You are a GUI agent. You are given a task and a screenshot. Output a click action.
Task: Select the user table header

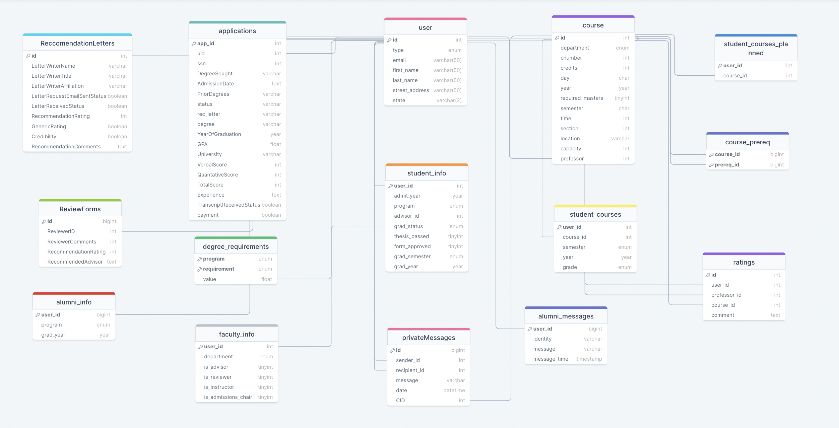[x=426, y=27]
